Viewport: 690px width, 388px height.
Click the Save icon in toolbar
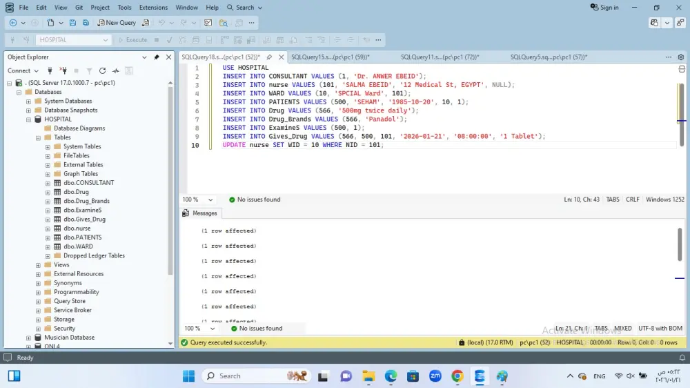72,23
